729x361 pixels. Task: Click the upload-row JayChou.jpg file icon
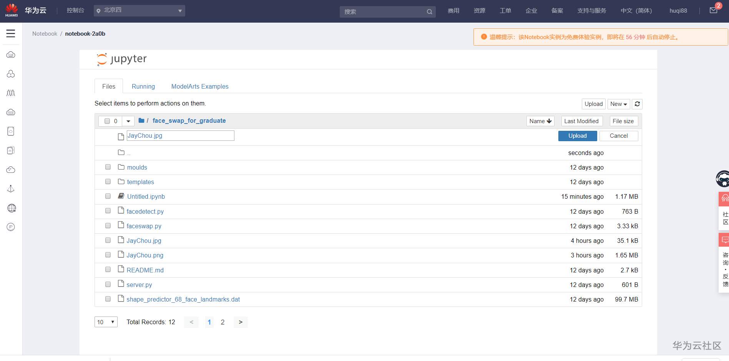tap(121, 137)
